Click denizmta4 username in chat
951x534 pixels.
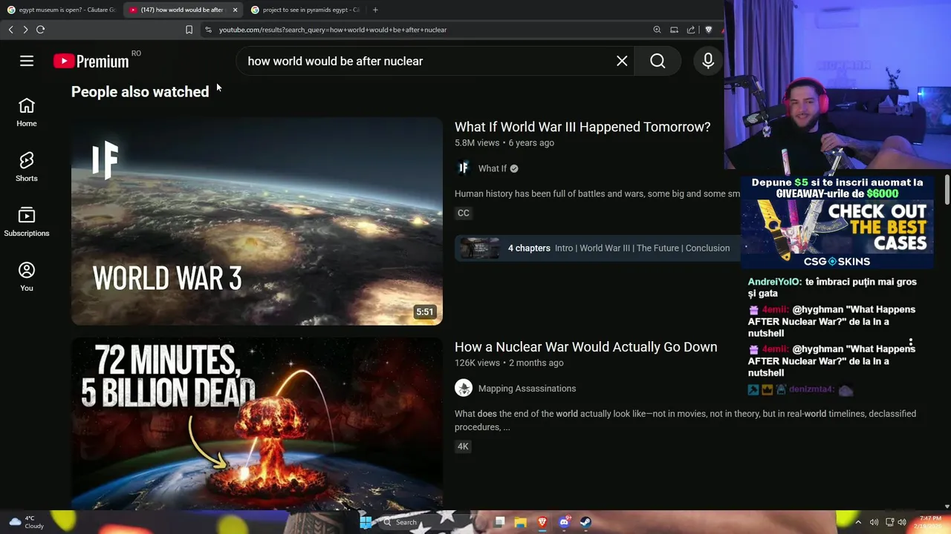(811, 389)
